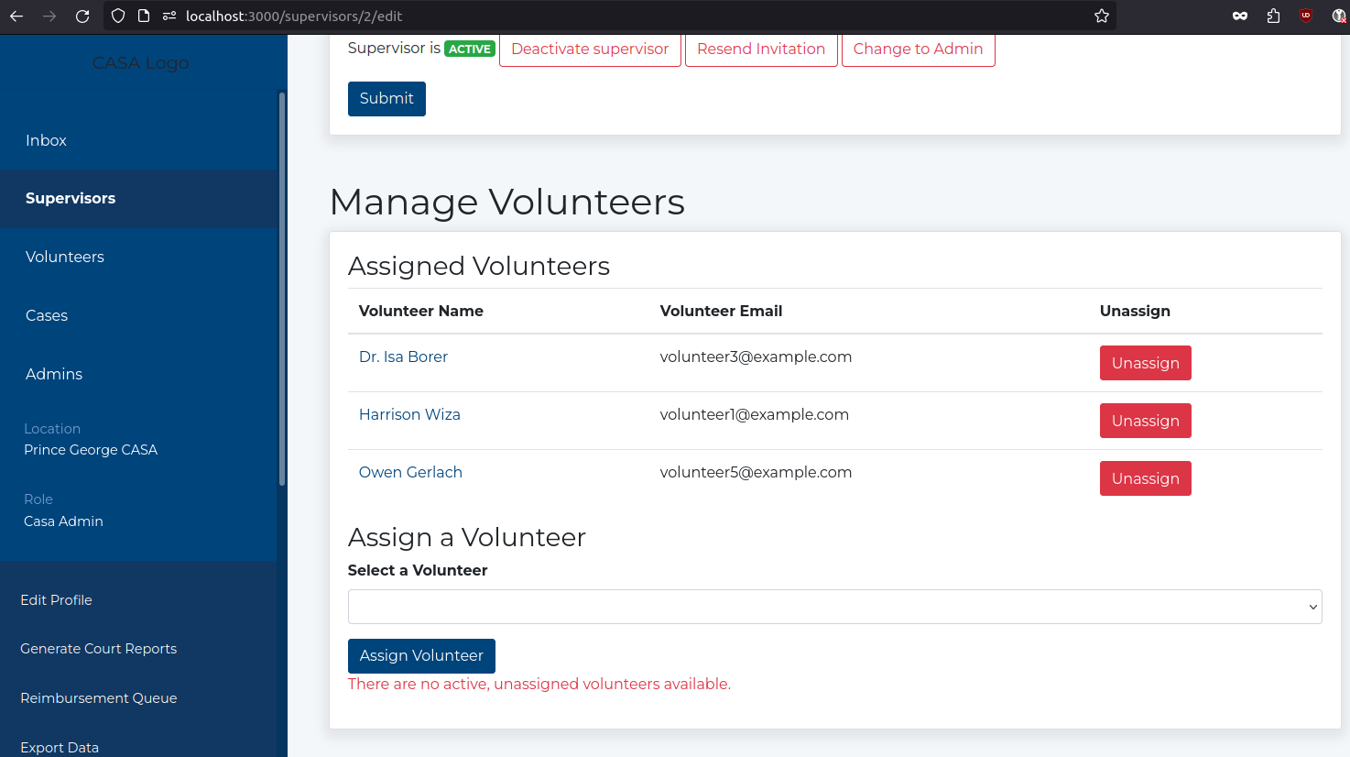
Task: Click the Volunteer Email column header
Action: (721, 311)
